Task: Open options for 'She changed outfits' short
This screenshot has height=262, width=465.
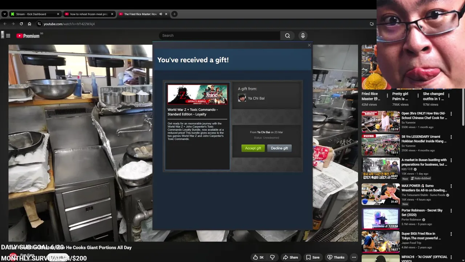Action: tap(449, 96)
